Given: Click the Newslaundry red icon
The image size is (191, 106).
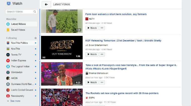Looking at the screenshot, I should 8,96.
